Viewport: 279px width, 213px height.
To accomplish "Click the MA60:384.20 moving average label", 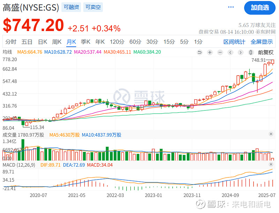I will pyautogui.click(x=147, y=52).
